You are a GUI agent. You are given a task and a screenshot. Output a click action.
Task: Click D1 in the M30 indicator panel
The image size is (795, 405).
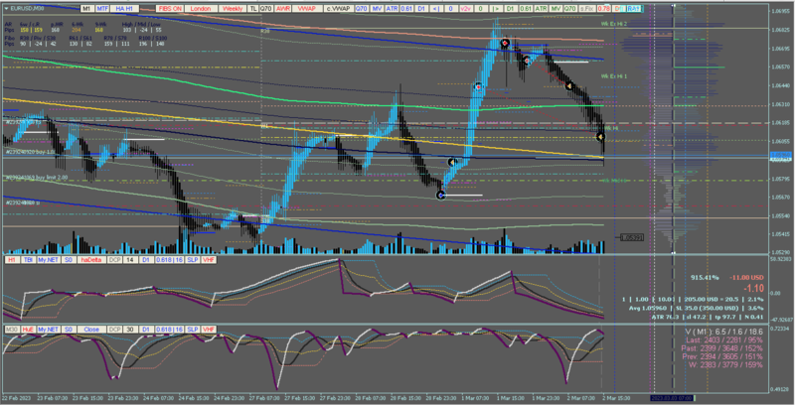[146, 330]
